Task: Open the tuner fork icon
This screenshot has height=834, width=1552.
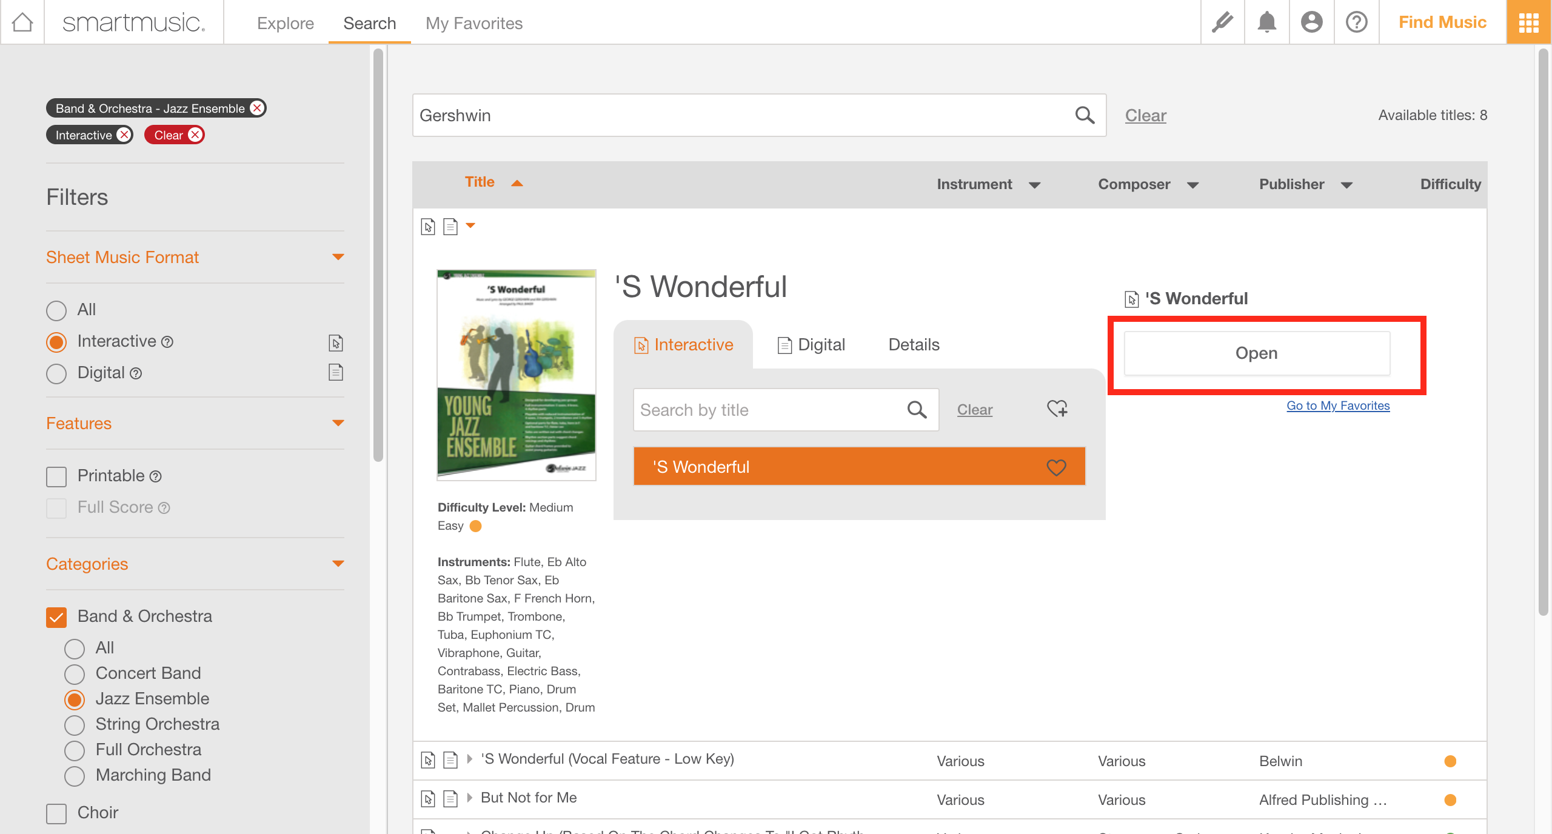Action: click(x=1222, y=22)
